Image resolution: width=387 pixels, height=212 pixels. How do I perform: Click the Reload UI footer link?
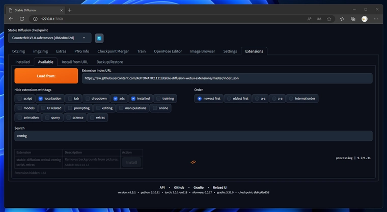pos(220,188)
